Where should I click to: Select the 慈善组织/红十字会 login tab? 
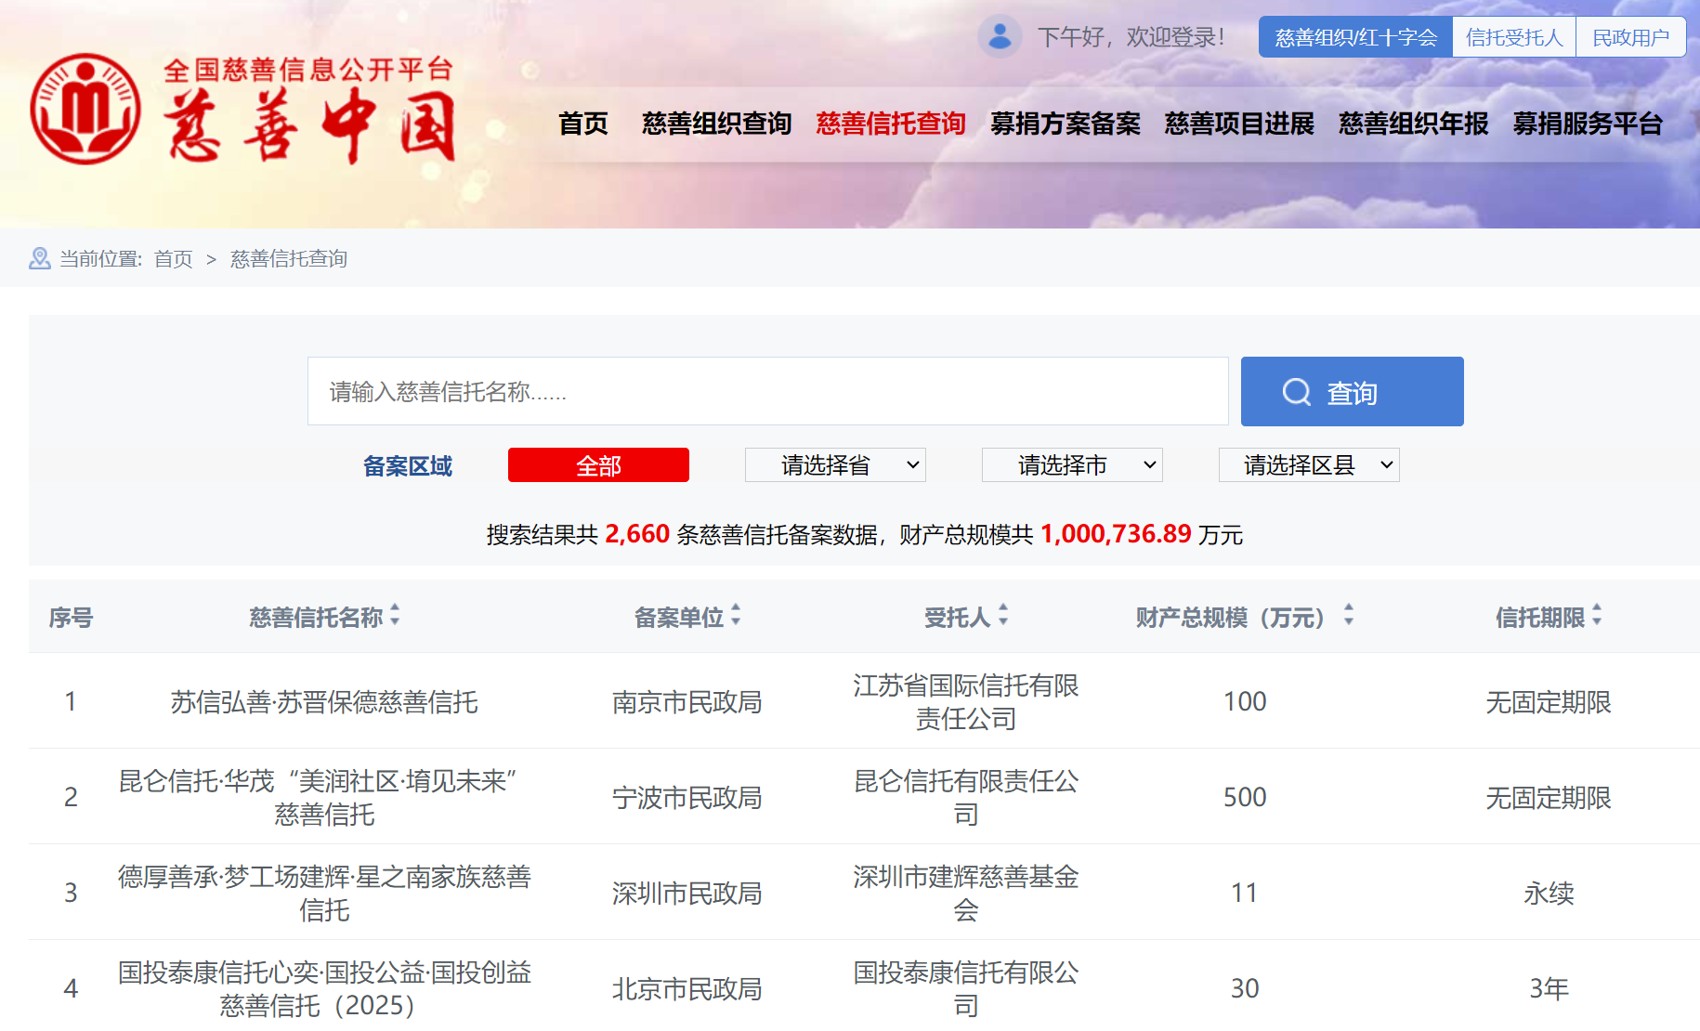pyautogui.click(x=1355, y=37)
